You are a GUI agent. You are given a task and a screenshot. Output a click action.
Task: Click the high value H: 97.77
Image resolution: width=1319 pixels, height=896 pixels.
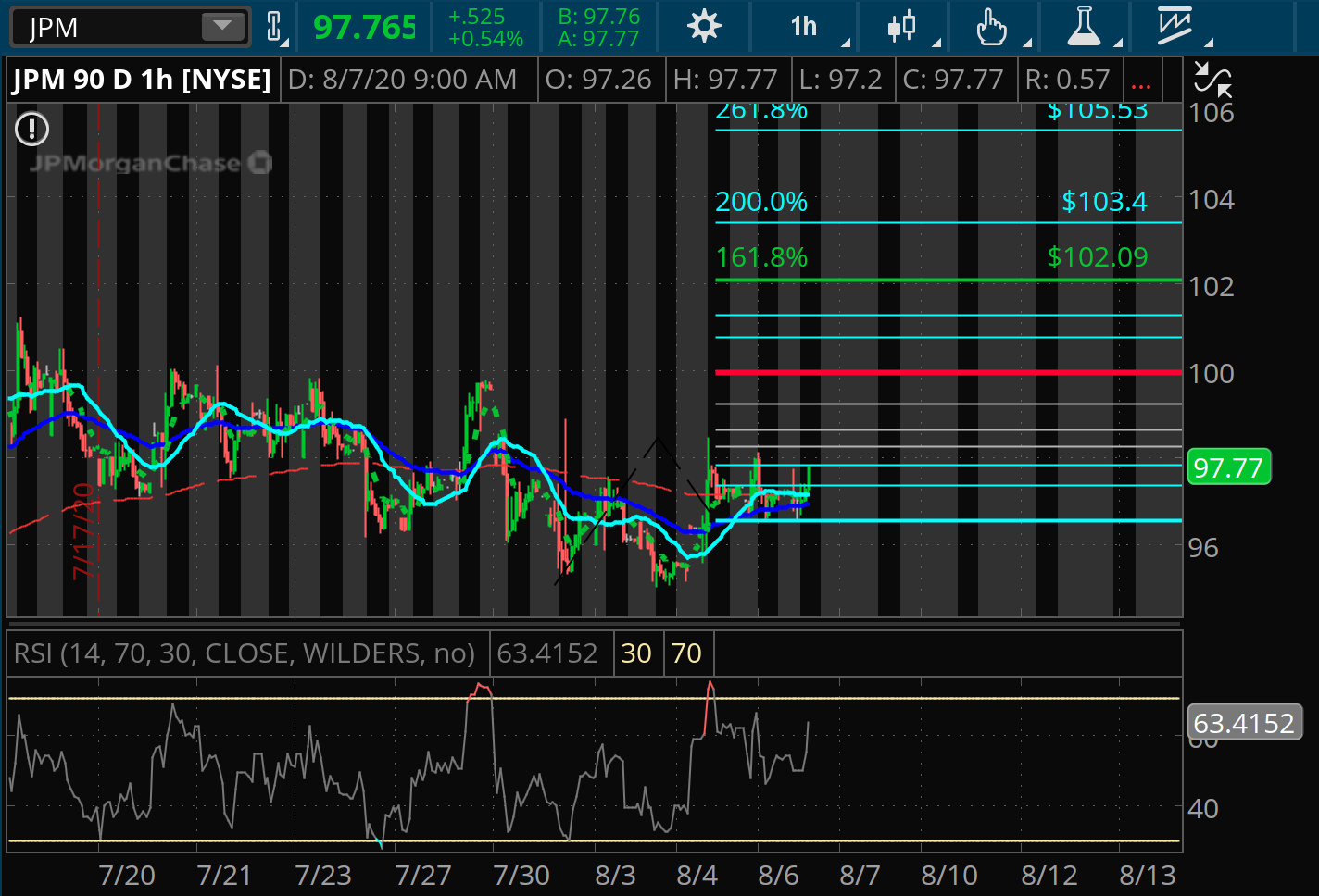click(724, 80)
